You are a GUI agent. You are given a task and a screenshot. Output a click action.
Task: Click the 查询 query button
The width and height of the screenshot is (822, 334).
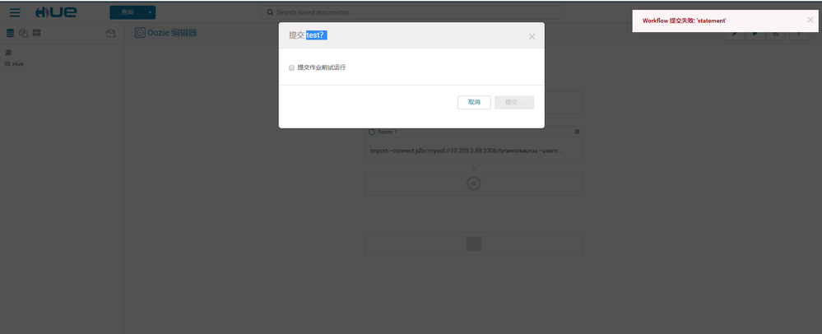pyautogui.click(x=127, y=12)
